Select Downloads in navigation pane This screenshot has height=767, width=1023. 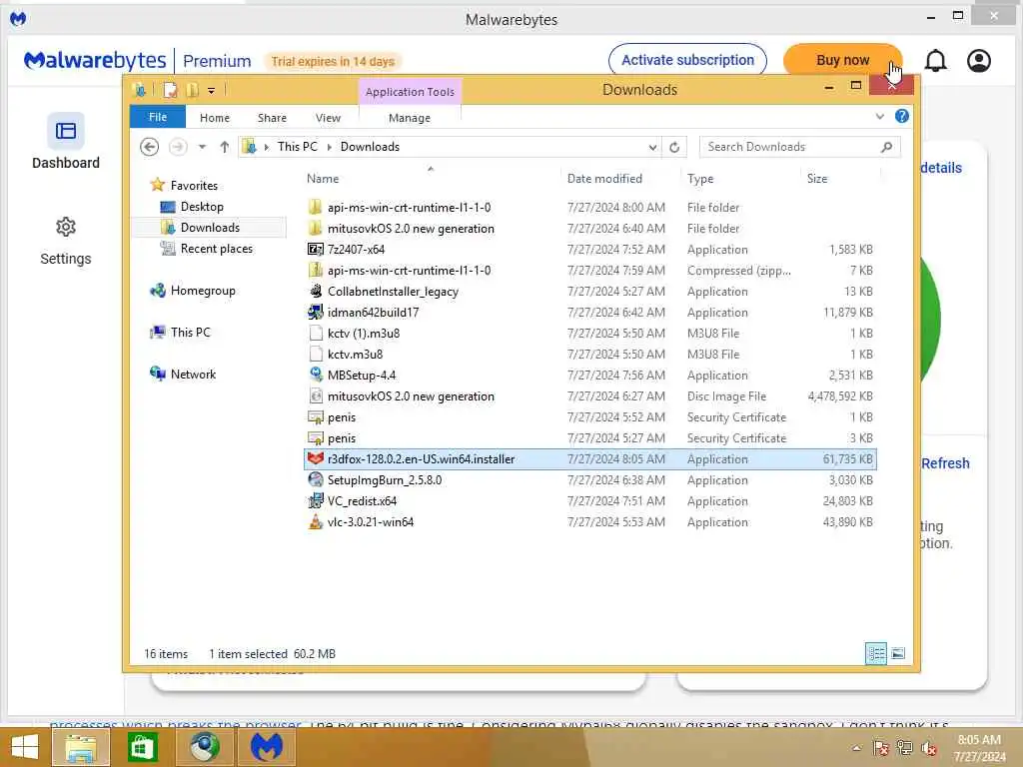(x=210, y=227)
